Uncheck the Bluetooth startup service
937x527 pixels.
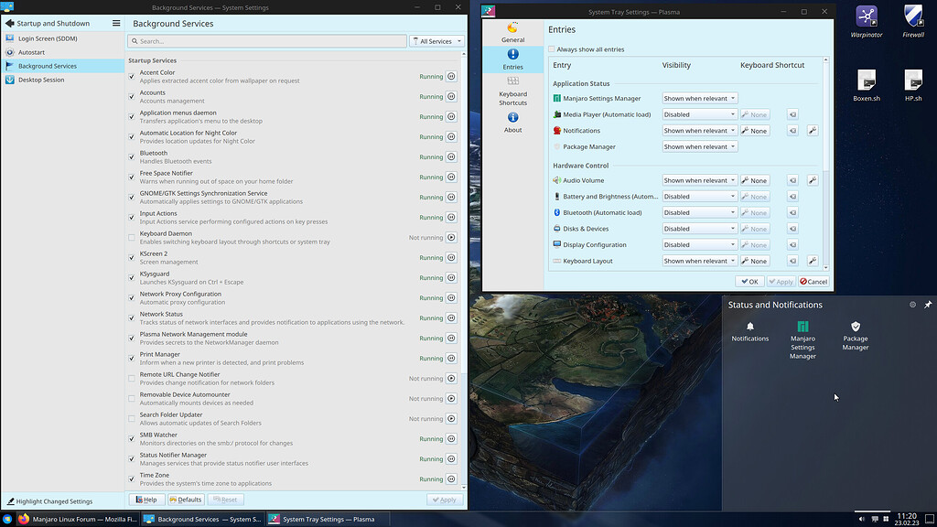tap(133, 156)
